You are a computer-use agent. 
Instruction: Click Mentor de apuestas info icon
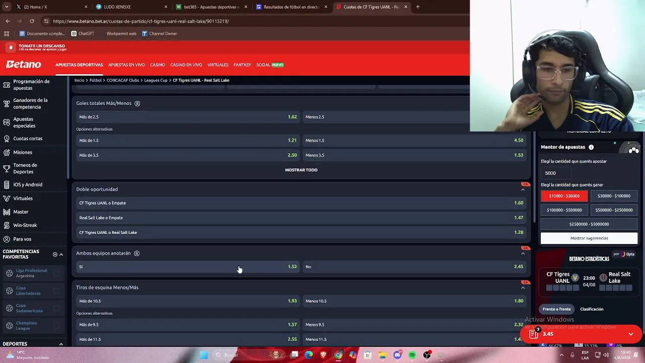pyautogui.click(x=591, y=147)
